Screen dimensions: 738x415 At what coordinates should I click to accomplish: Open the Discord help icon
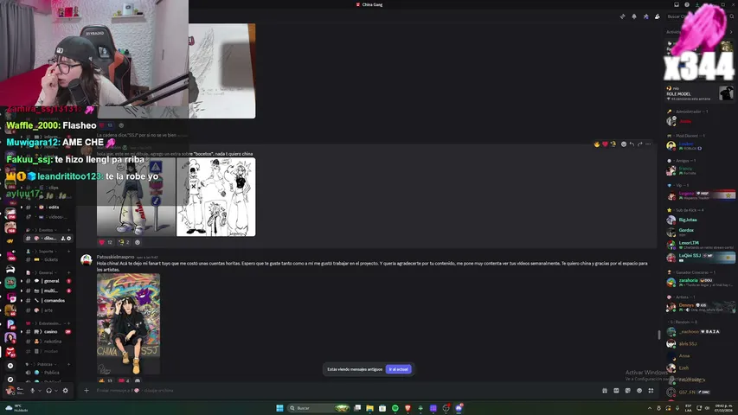(687, 4)
